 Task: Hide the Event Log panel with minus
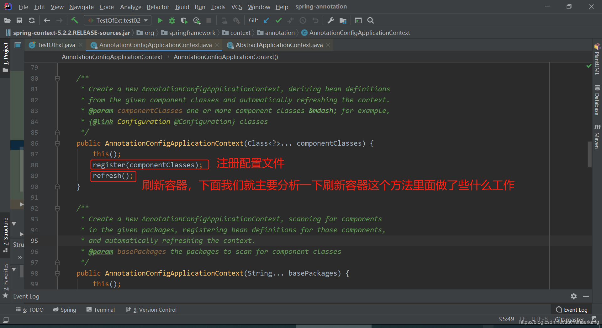point(586,296)
